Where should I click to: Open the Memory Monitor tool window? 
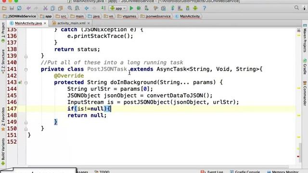283,172
